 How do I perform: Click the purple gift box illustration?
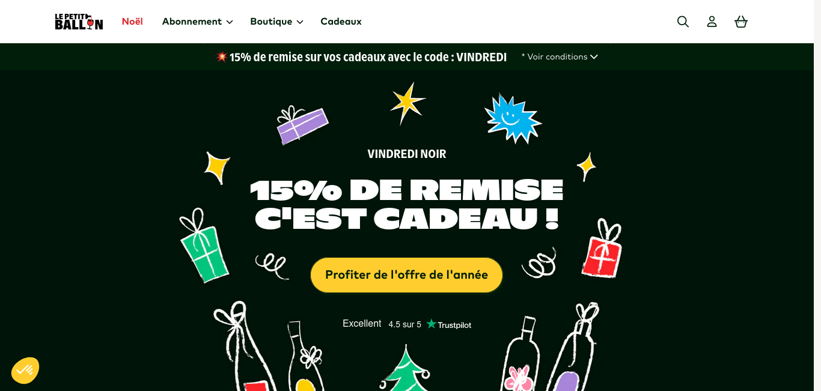(302, 125)
